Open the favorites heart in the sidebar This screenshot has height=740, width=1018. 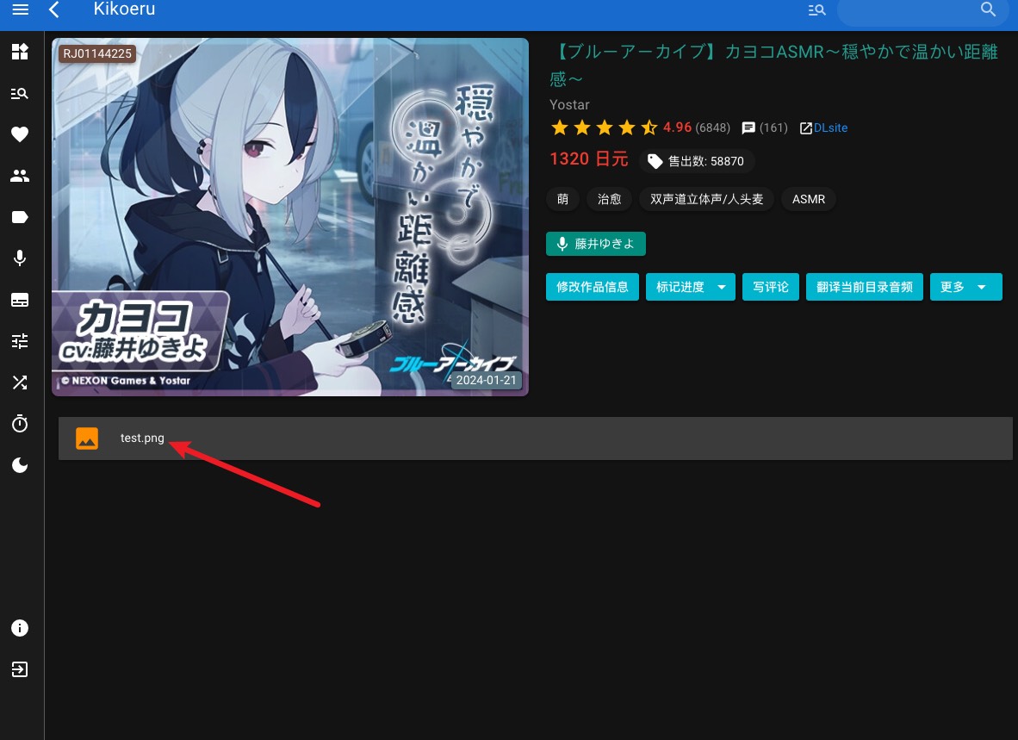tap(20, 134)
